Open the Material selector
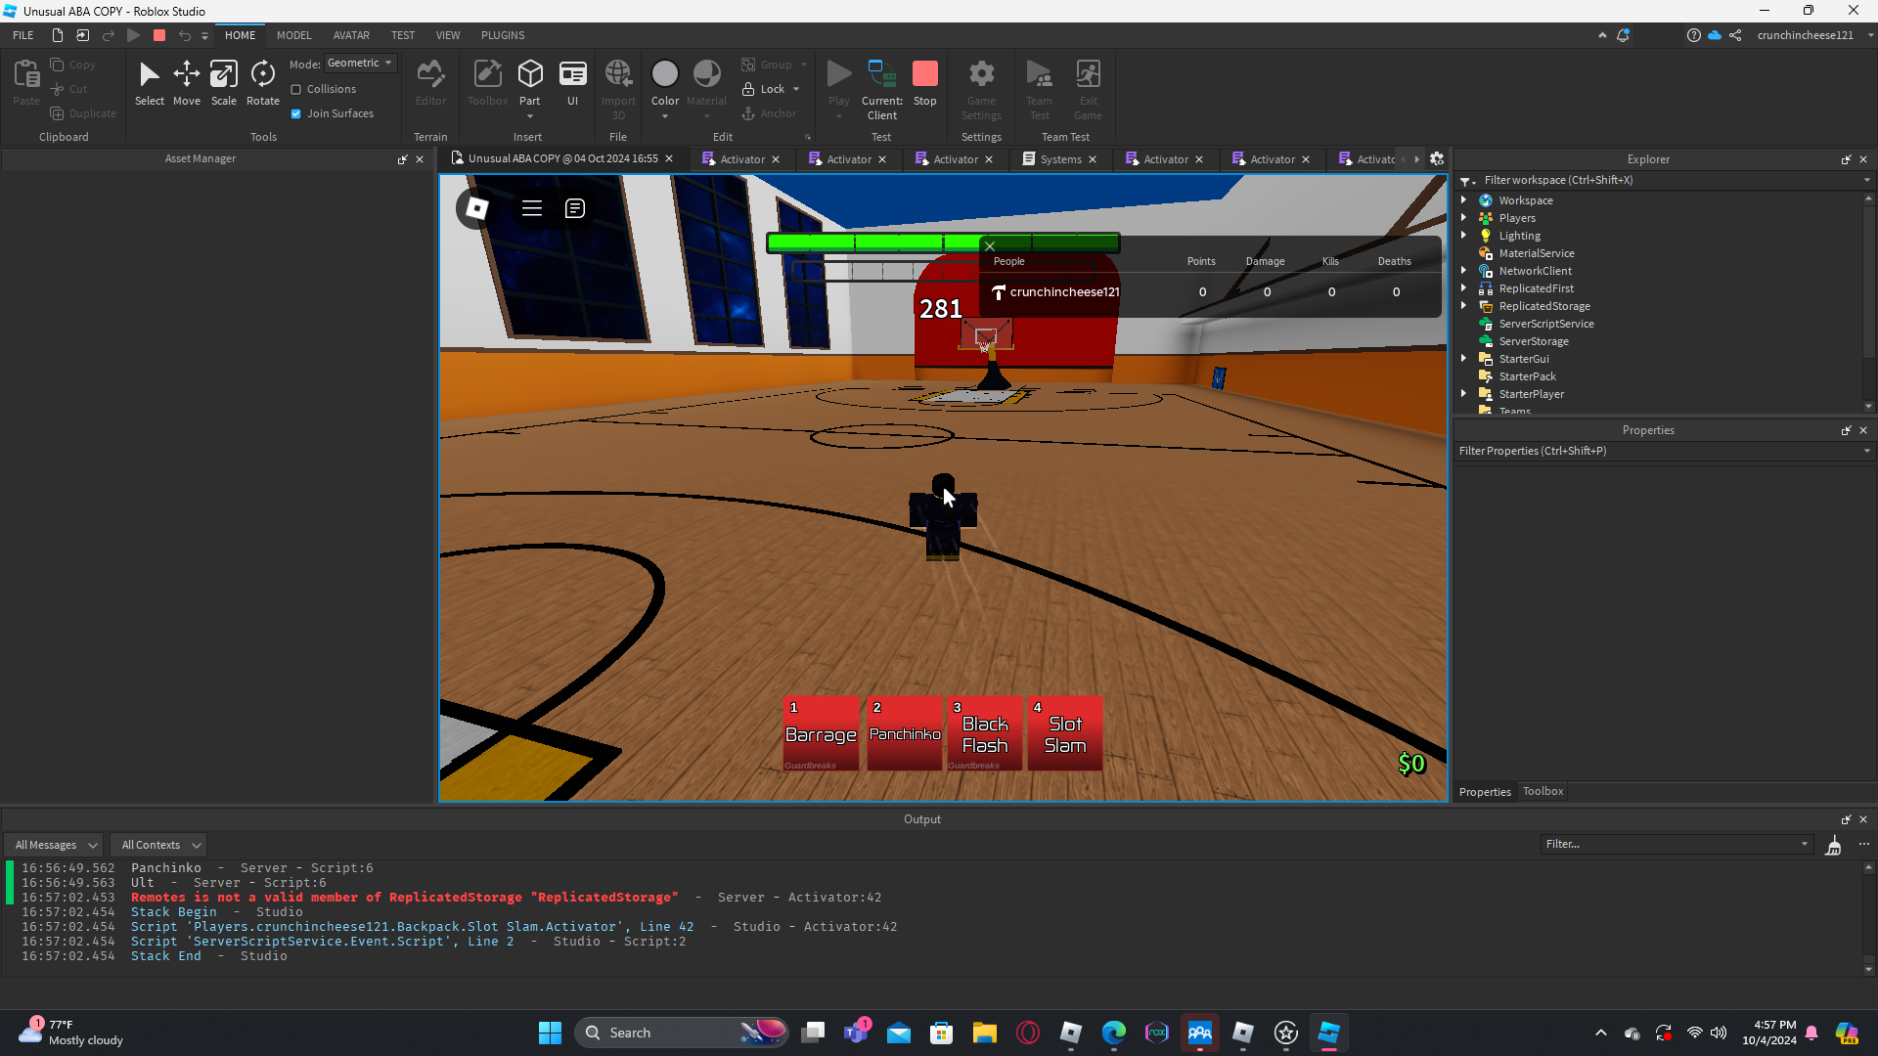This screenshot has height=1056, width=1878. point(706,83)
